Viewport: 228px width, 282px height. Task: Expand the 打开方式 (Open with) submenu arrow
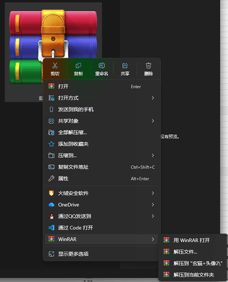153,98
